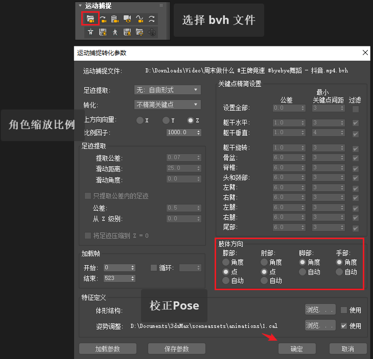Click 浏览 button for 体形结构
The width and height of the screenshot is (373, 359).
tap(320, 310)
